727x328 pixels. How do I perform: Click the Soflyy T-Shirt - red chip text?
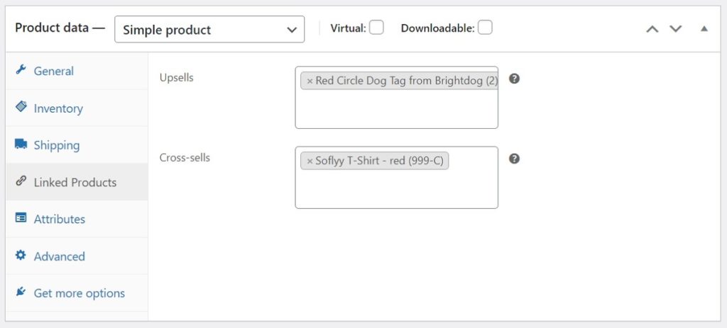click(379, 161)
